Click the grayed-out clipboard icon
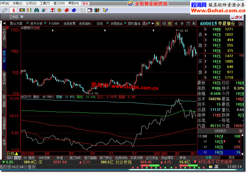The image size is (247, 173). (82, 10)
